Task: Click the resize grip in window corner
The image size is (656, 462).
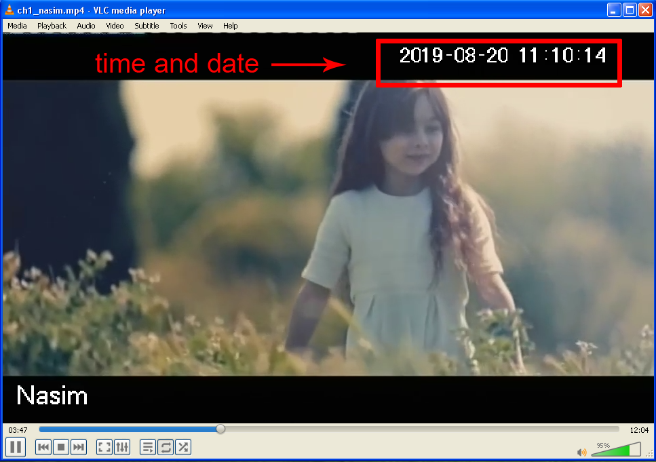Action: click(x=649, y=454)
